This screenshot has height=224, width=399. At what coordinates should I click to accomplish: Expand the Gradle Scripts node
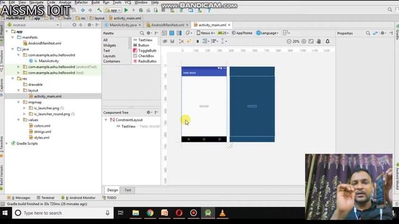[x=7, y=144]
